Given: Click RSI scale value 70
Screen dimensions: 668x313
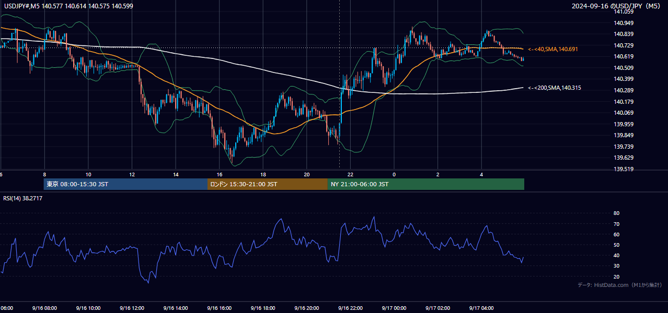Looking at the screenshot, I should tap(616, 224).
